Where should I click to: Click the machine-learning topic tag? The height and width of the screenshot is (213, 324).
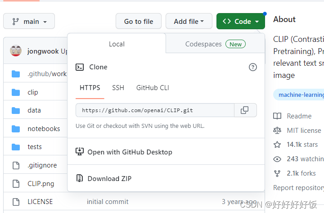pyautogui.click(x=299, y=95)
